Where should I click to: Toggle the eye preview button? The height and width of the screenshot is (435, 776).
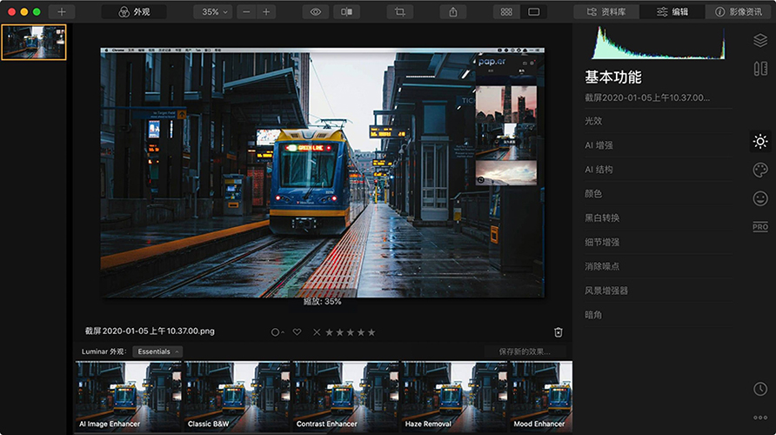[315, 12]
